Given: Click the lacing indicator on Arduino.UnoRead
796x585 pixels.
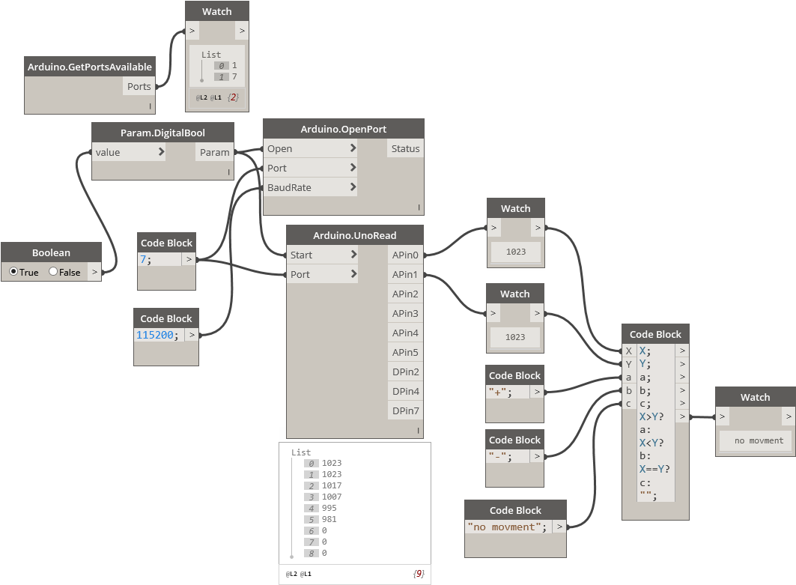Looking at the screenshot, I should [x=419, y=431].
